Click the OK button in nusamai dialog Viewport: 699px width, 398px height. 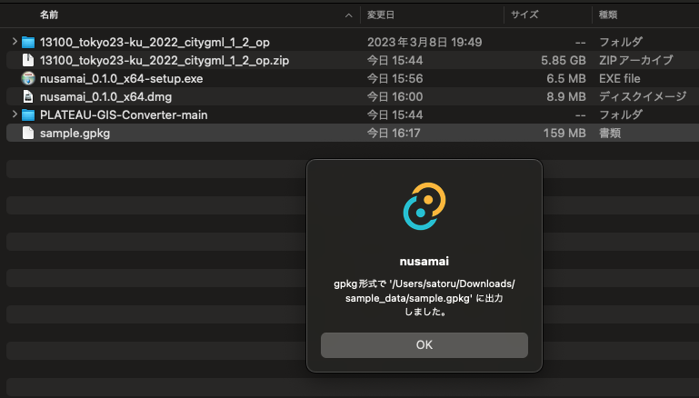coord(424,345)
